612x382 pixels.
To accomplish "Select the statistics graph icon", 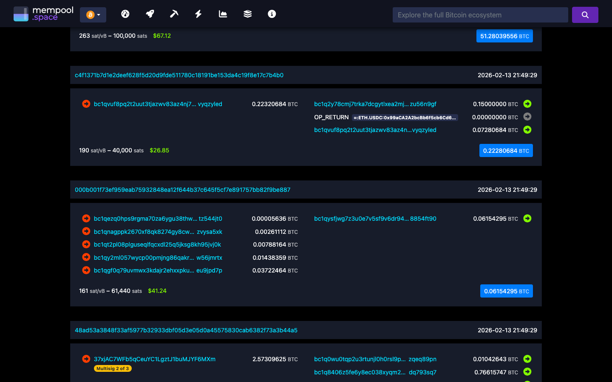I will (x=223, y=14).
